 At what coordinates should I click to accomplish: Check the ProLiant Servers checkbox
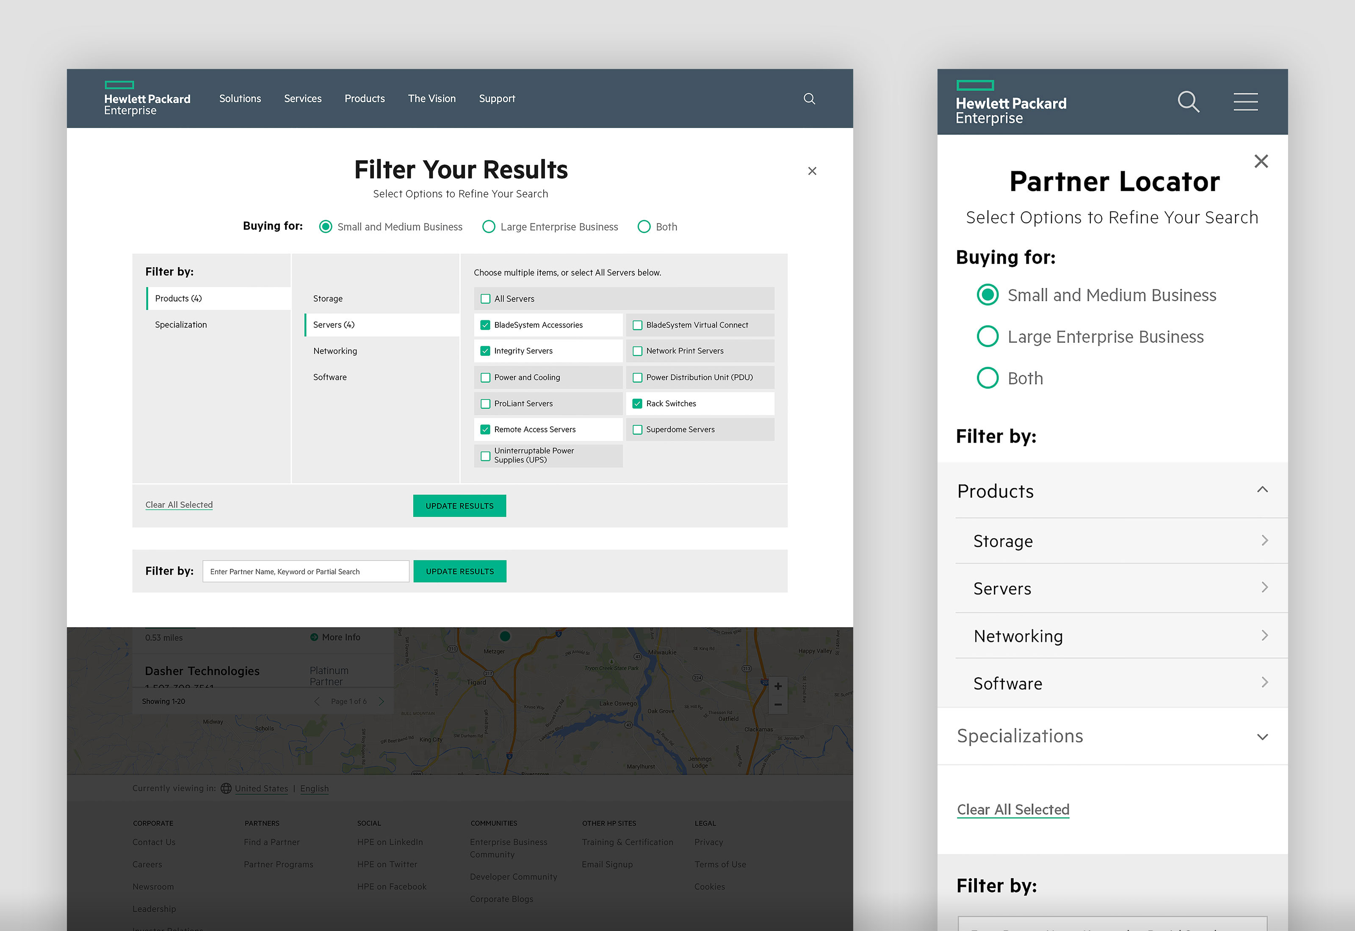485,404
